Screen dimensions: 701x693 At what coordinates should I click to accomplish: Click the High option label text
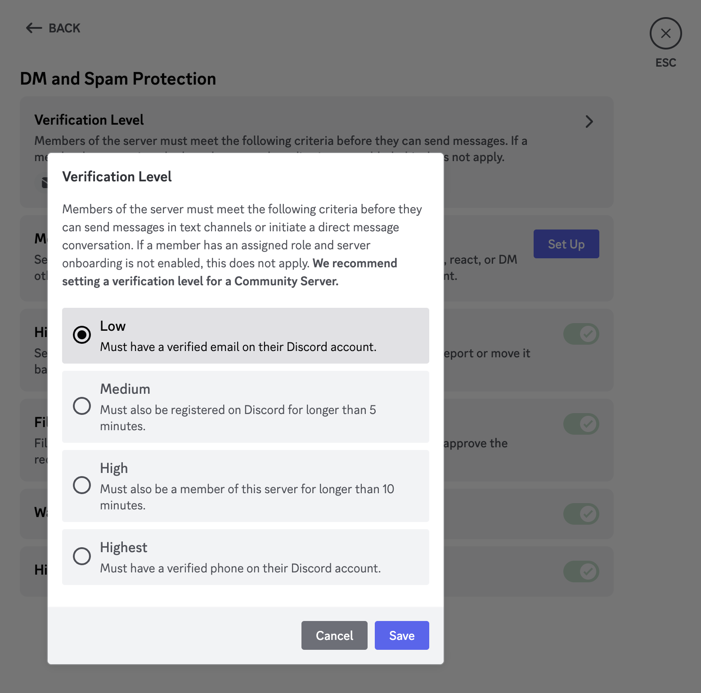(x=114, y=468)
